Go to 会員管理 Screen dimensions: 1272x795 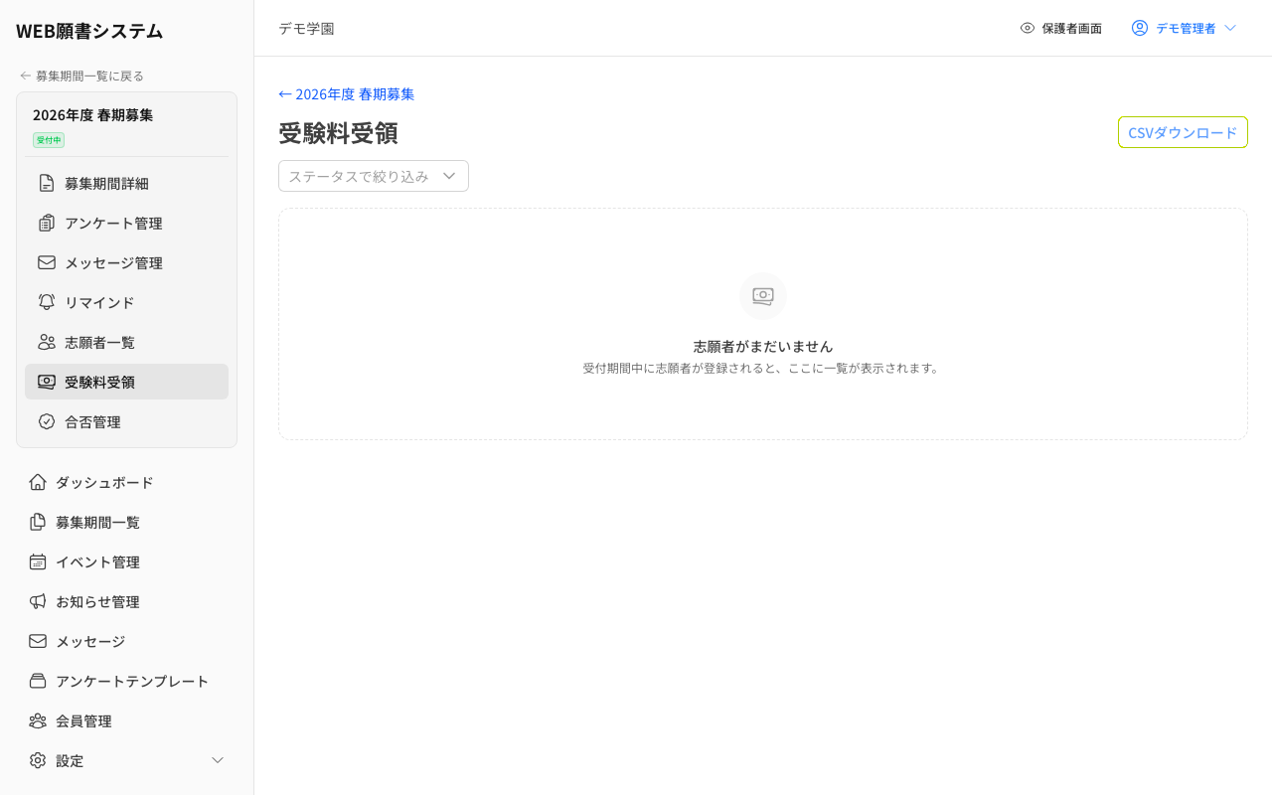(127, 720)
